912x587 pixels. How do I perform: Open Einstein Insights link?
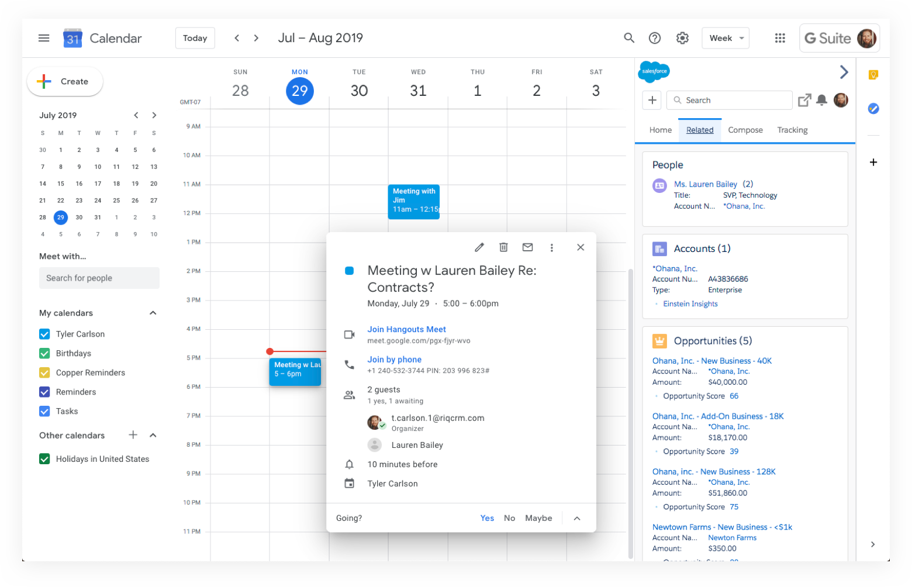[690, 304]
